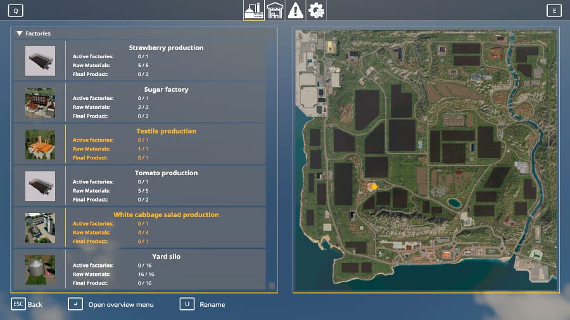570x320 pixels.
Task: Open the factories production tab icon
Action: [254, 10]
